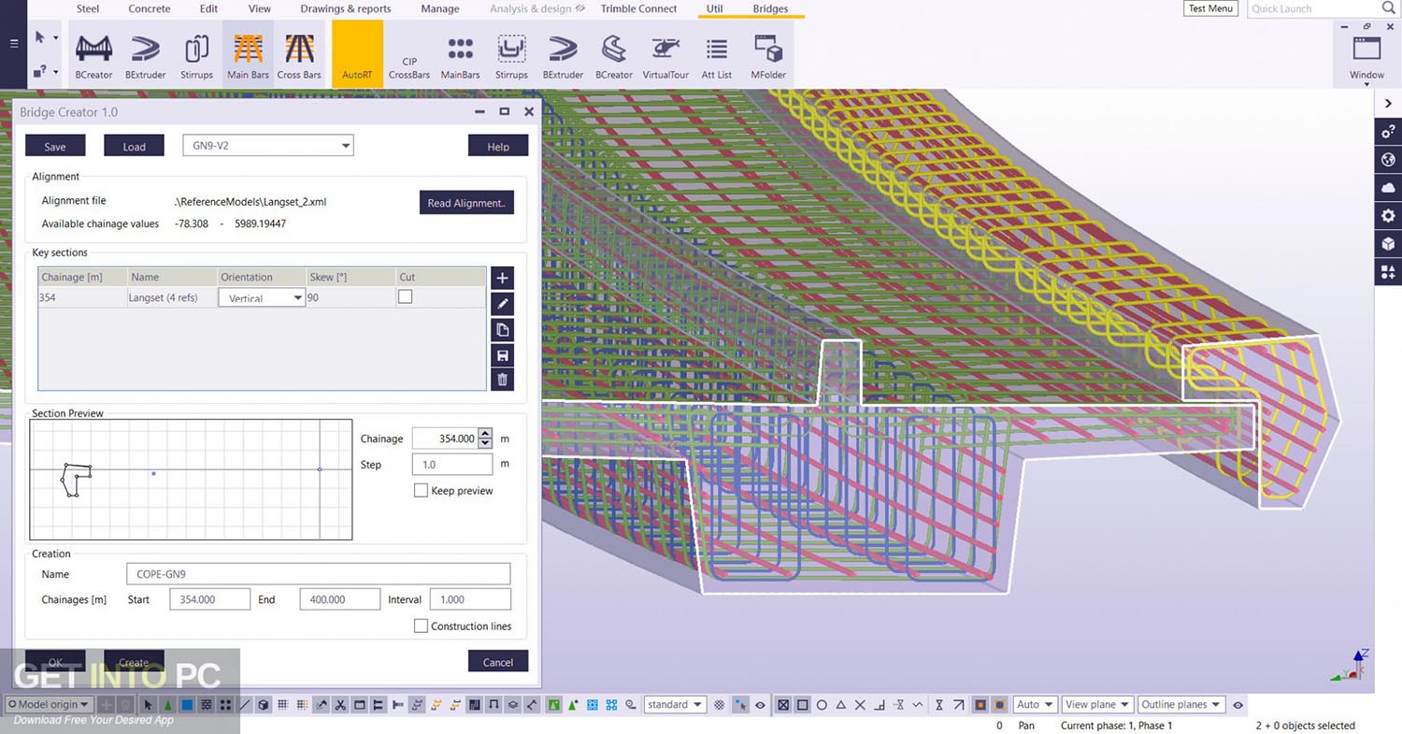The height and width of the screenshot is (734, 1402).
Task: Open the Auto dropdown in bottom toolbar
Action: click(x=1035, y=704)
